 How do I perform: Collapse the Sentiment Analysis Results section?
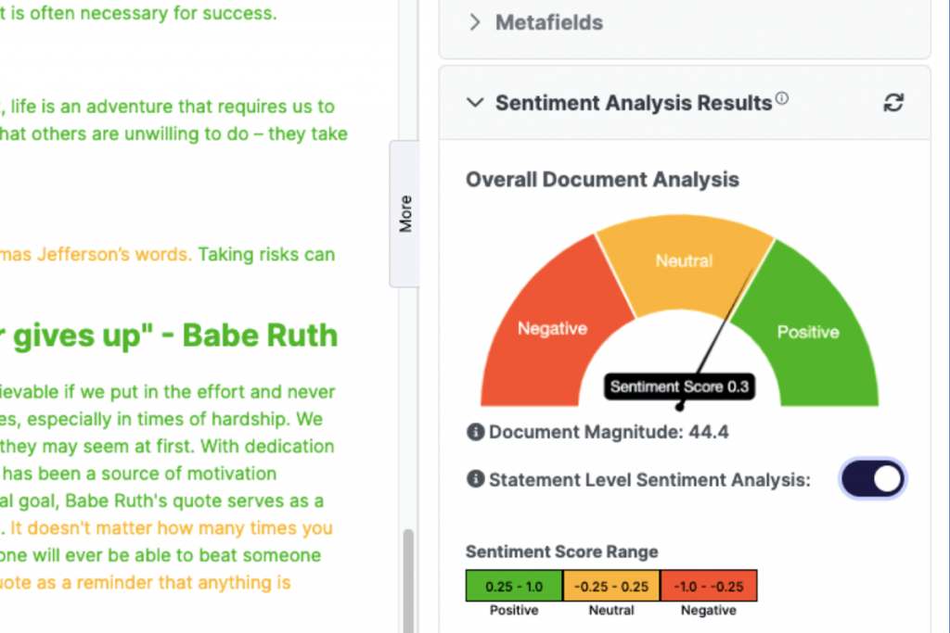(x=475, y=103)
